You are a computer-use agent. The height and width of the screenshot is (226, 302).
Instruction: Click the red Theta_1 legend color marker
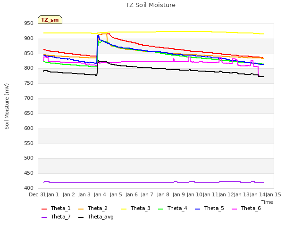(44, 209)
